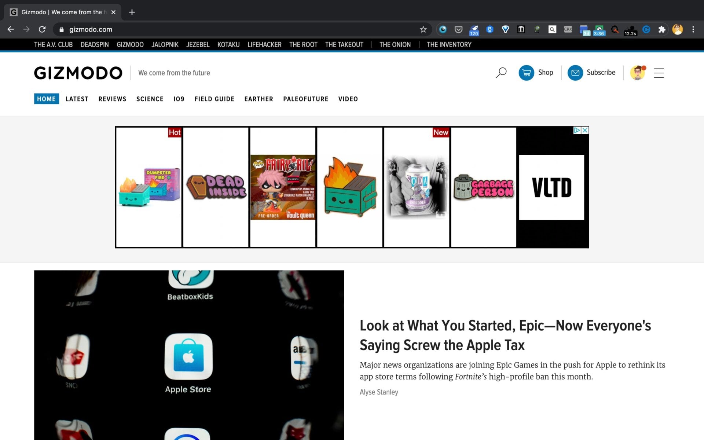Open the Chrome three-dot menu

693,29
